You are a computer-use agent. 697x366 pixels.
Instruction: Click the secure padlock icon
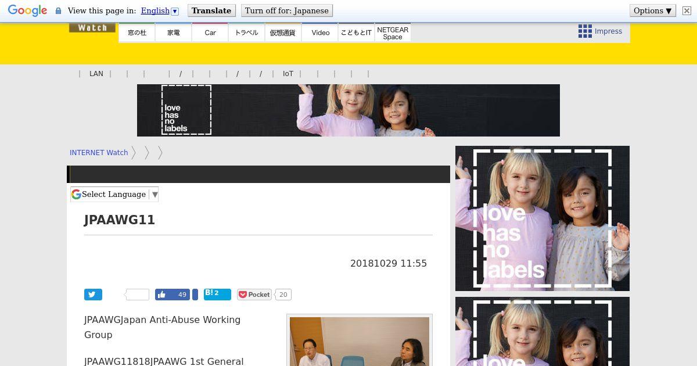click(x=58, y=11)
